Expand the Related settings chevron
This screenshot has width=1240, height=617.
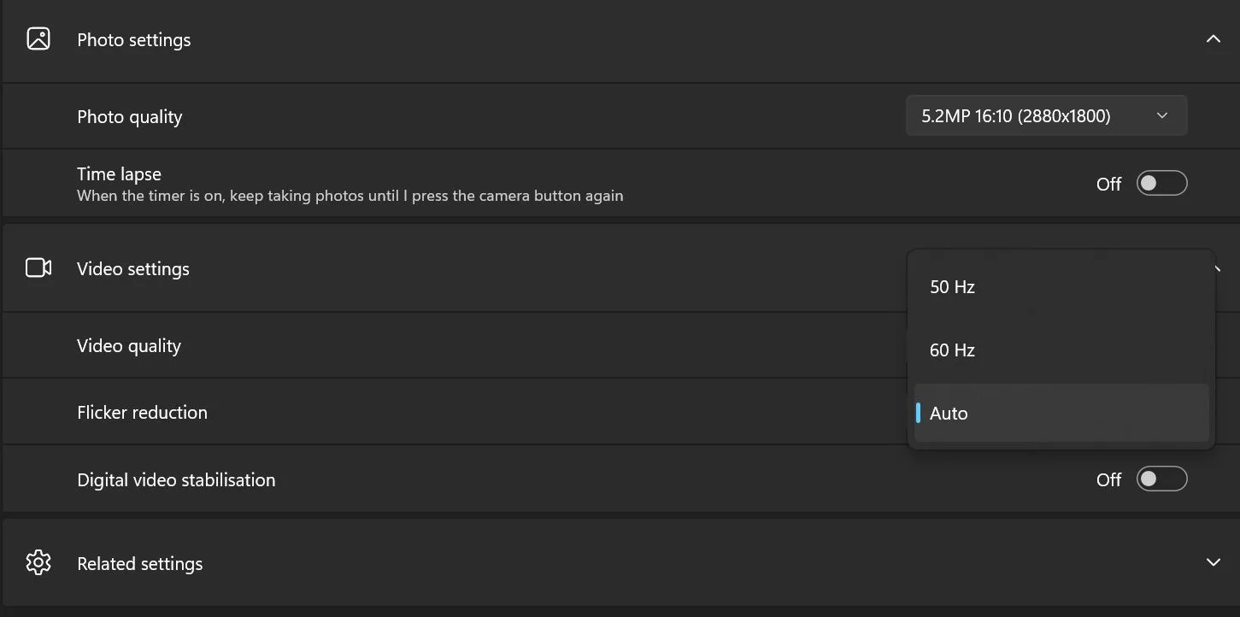click(x=1213, y=562)
